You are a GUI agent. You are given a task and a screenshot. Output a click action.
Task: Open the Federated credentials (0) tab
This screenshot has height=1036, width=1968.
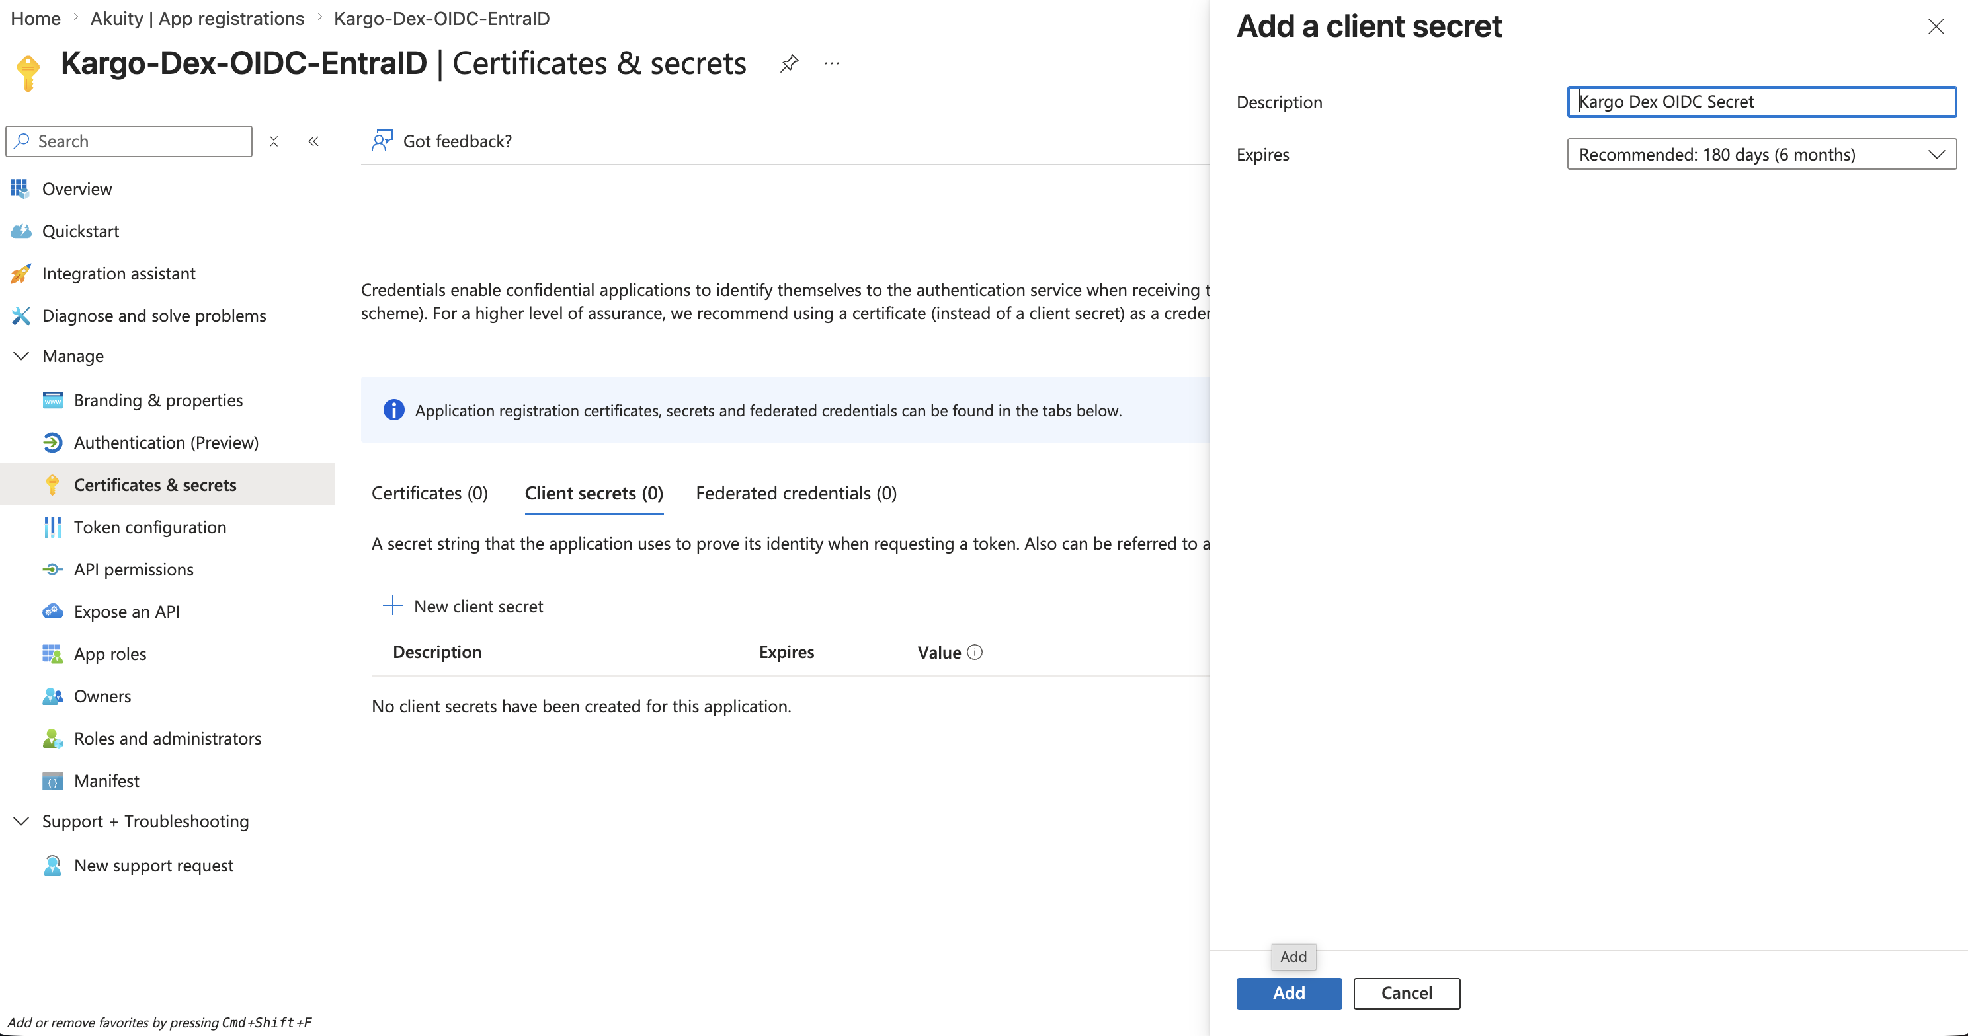[796, 493]
